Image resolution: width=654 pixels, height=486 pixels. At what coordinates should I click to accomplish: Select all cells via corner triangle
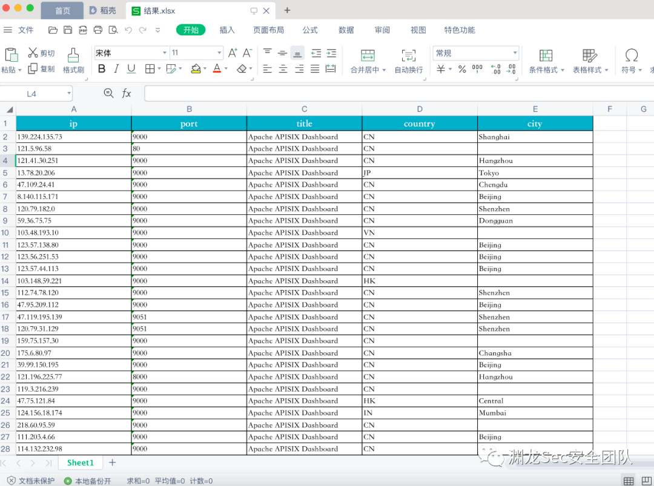click(x=9, y=110)
